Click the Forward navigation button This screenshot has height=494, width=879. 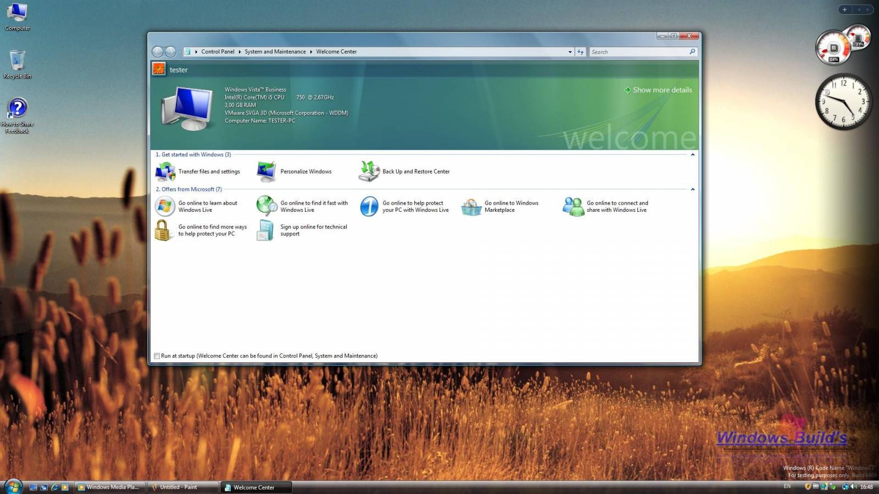[x=170, y=52]
